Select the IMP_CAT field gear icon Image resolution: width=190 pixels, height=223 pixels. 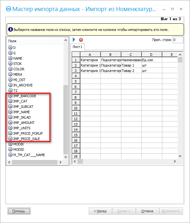click(x=10, y=101)
